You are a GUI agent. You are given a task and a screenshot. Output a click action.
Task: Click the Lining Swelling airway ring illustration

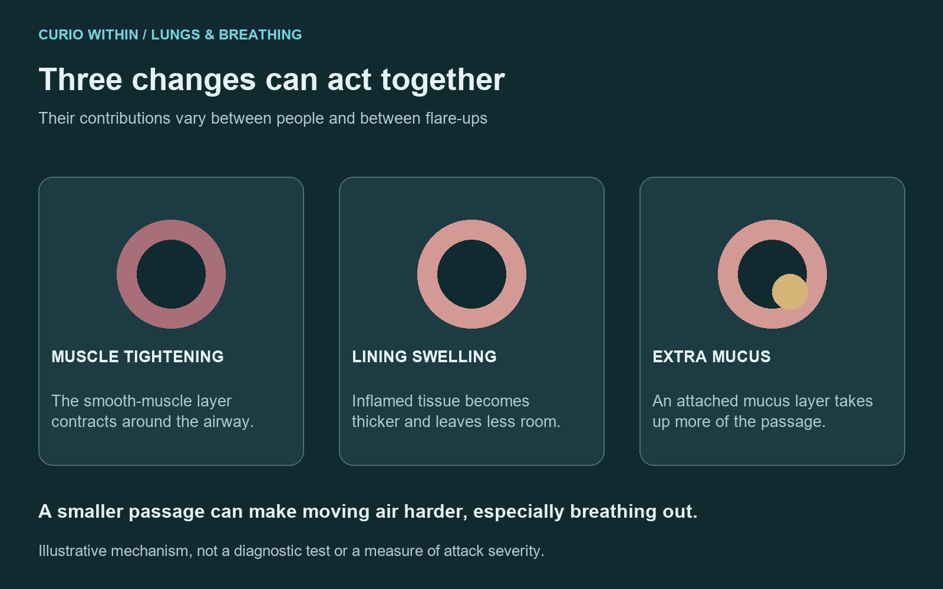coord(471,274)
